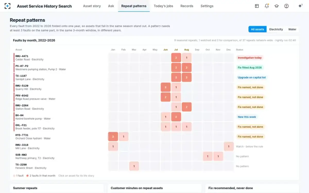Click RMU-4471 August cell with 1 fault
The width and height of the screenshot is (309, 193).
coord(187,58)
